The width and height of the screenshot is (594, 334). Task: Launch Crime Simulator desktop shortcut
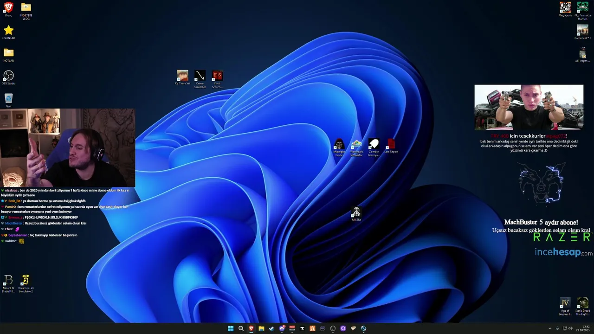pyautogui.click(x=200, y=79)
